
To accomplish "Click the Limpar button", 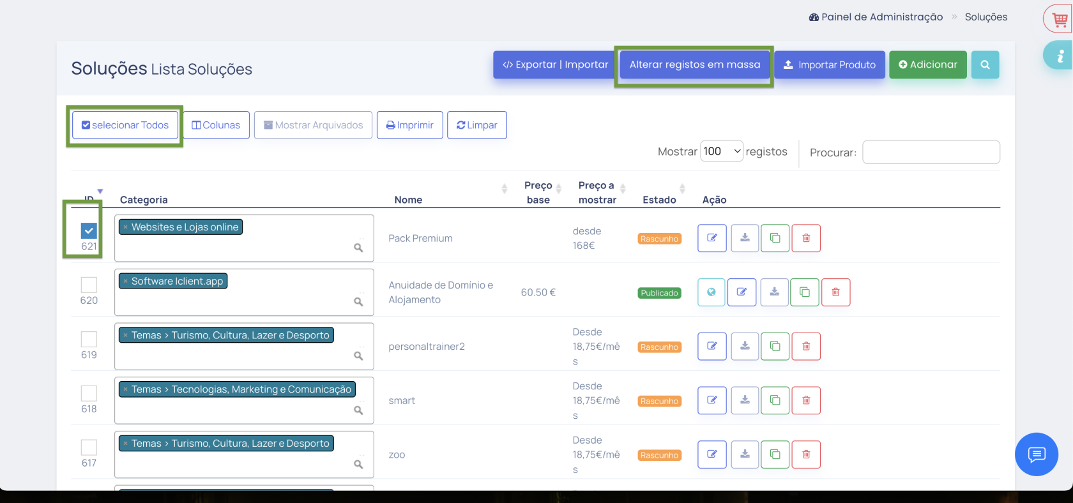I will coord(477,125).
